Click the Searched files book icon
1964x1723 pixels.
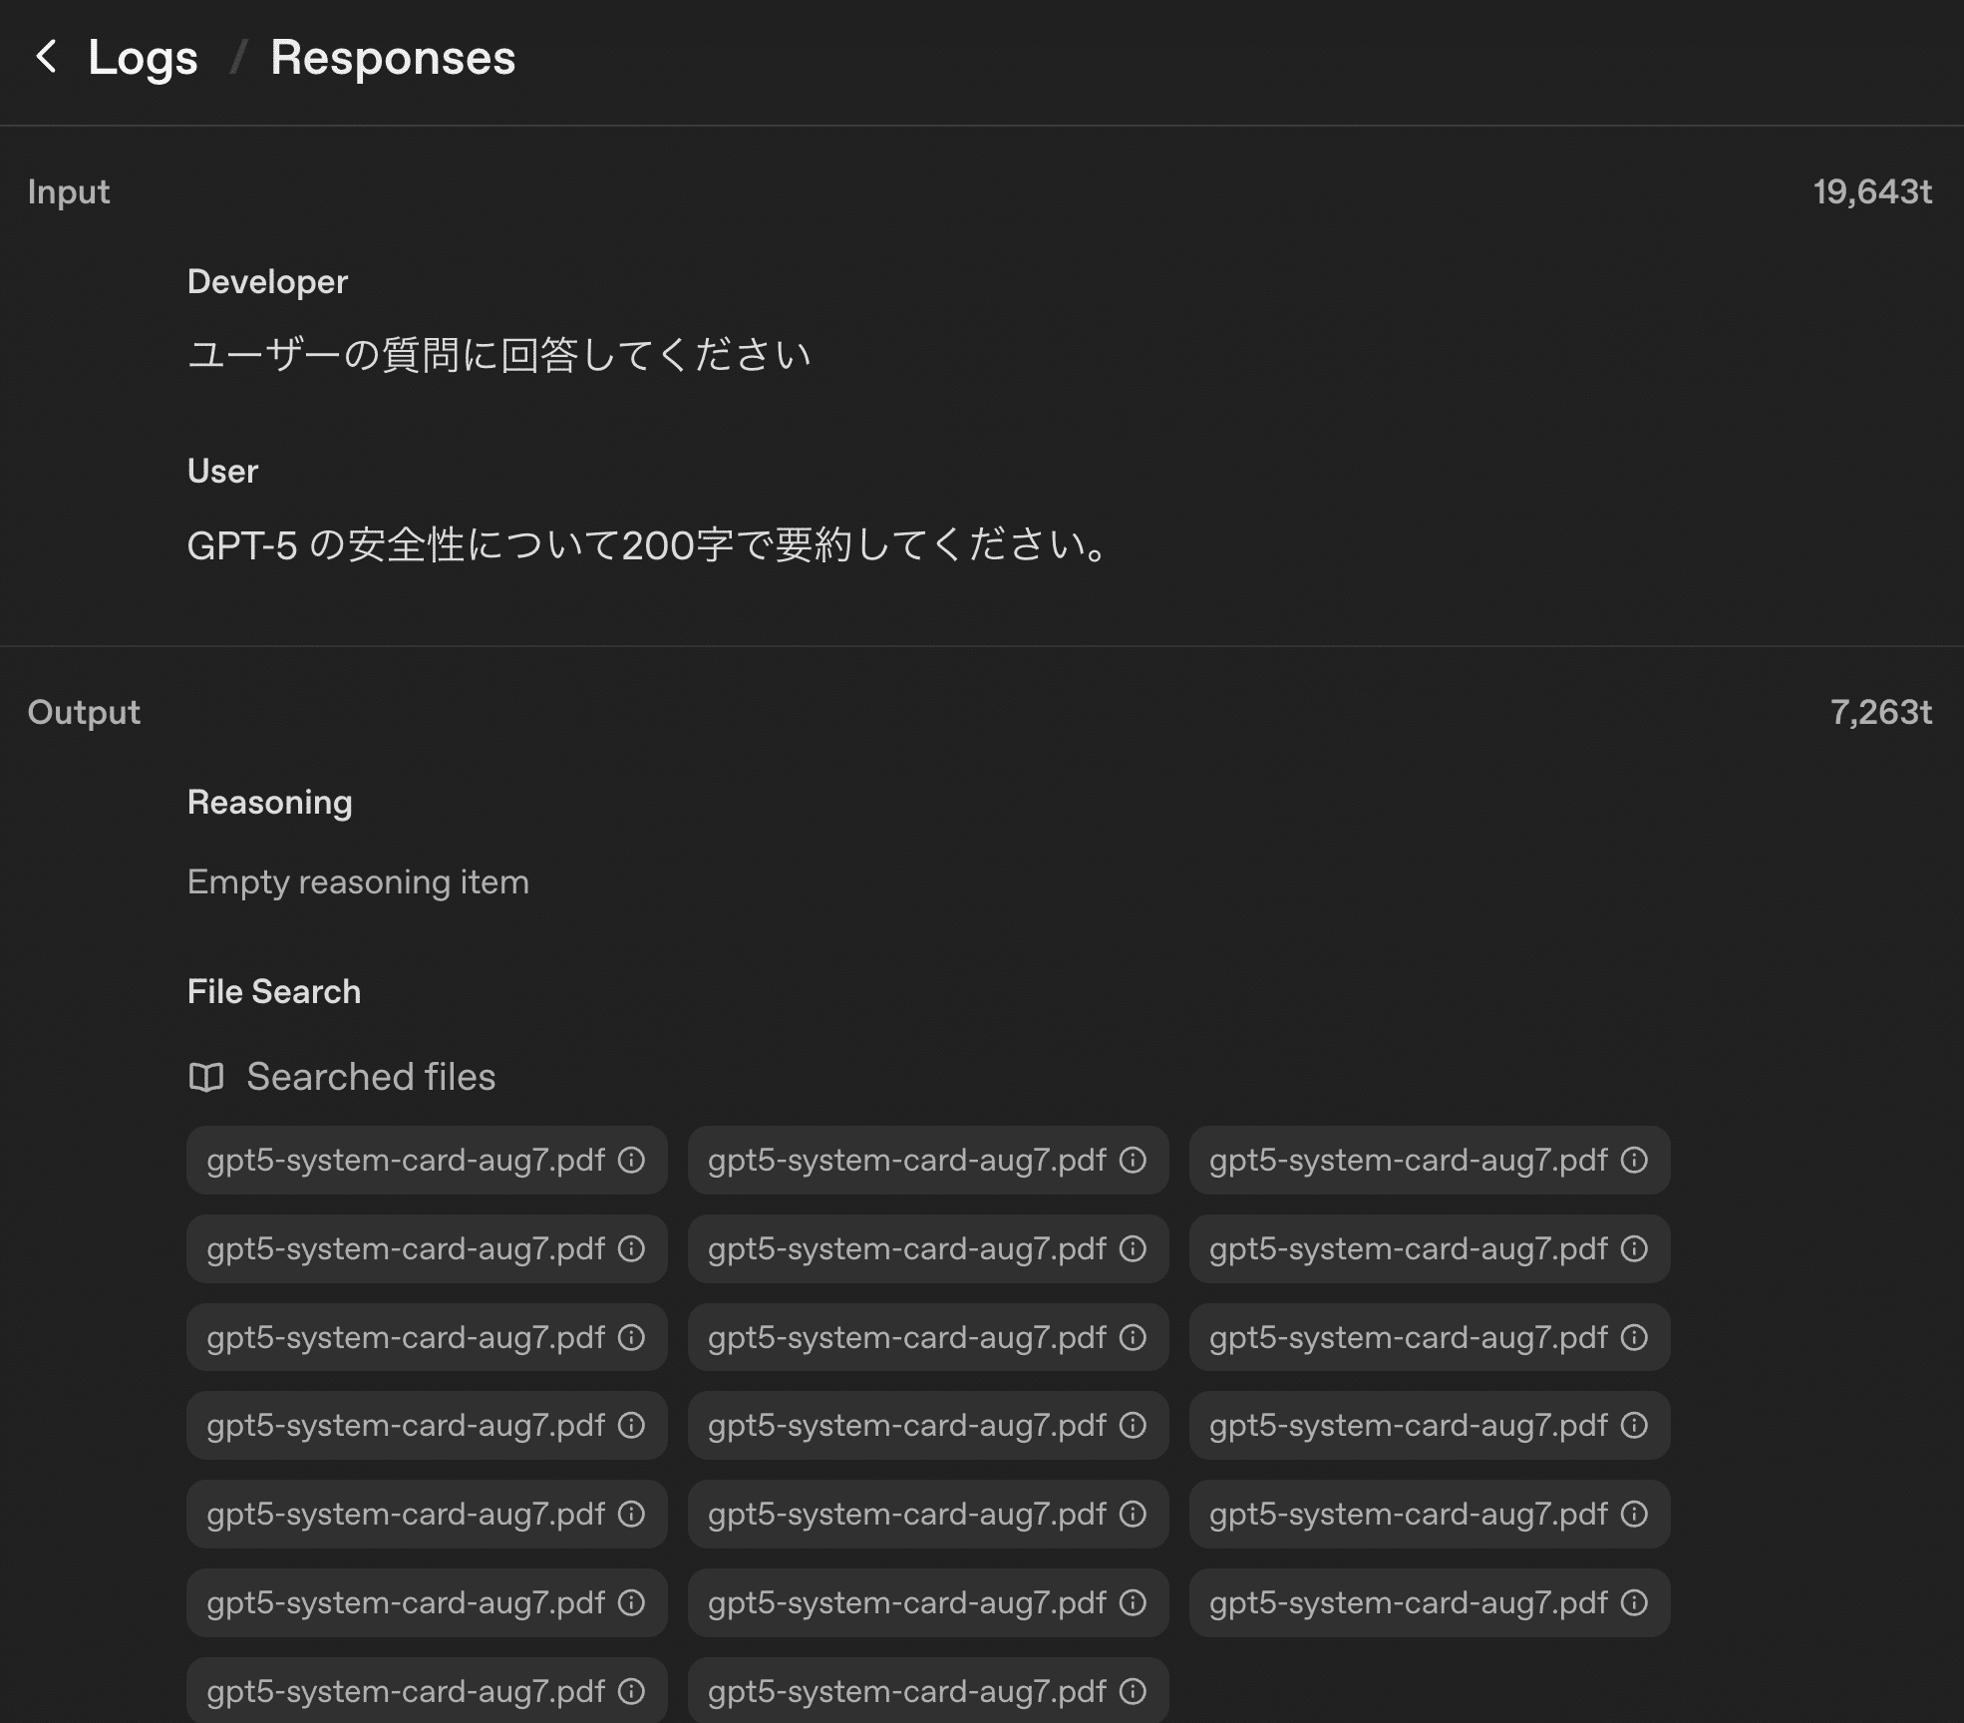206,1077
